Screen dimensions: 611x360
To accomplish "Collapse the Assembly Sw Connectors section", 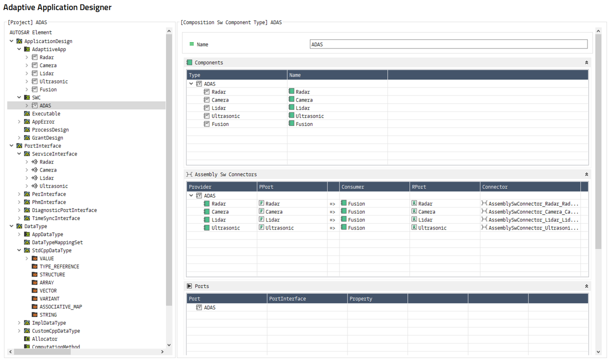I will click(x=586, y=174).
